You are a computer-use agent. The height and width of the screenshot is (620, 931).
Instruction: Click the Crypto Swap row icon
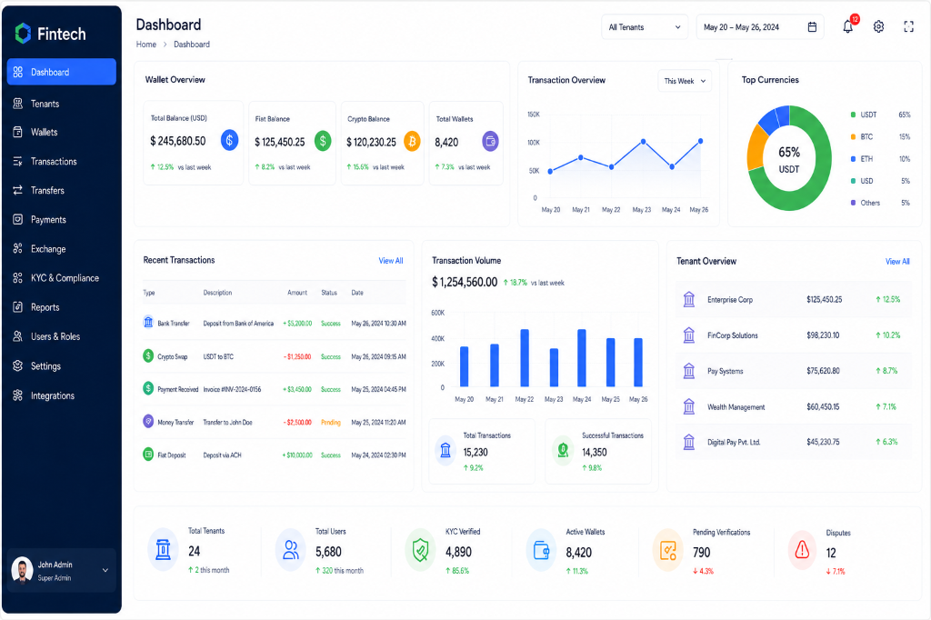[x=148, y=355]
